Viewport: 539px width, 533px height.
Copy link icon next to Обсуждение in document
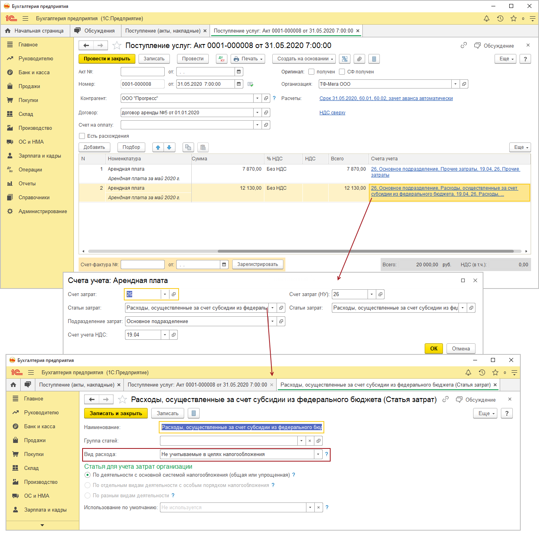click(464, 45)
